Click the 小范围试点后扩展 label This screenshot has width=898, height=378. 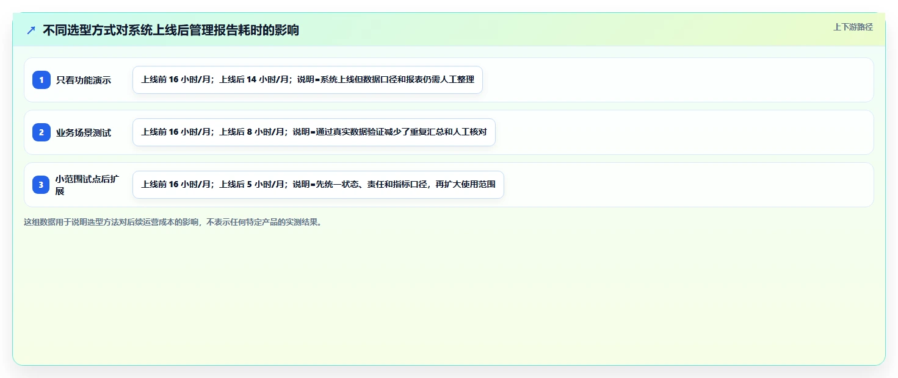[x=87, y=185]
